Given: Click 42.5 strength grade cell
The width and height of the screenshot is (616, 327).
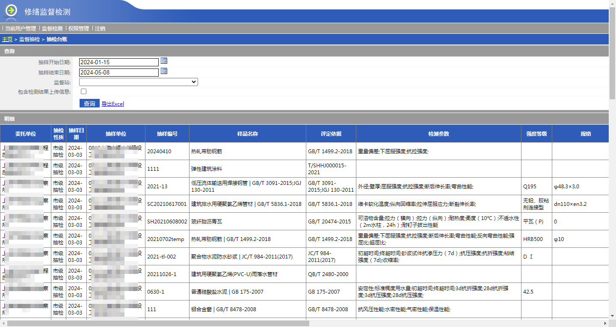Looking at the screenshot, I should click(536, 291).
